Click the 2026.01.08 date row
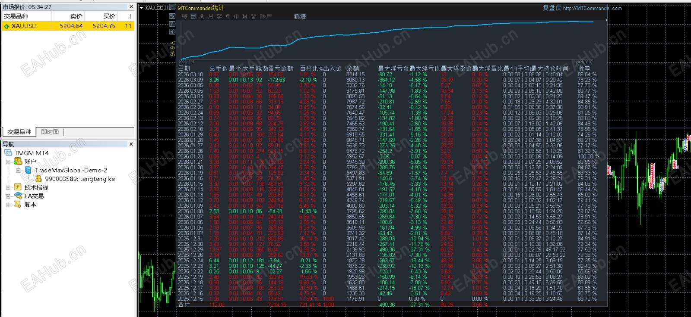 (190, 211)
